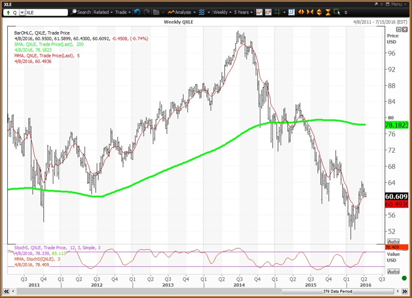Viewport: 412px width, 298px height.
Task: Open the Related menu
Action: 103,12
